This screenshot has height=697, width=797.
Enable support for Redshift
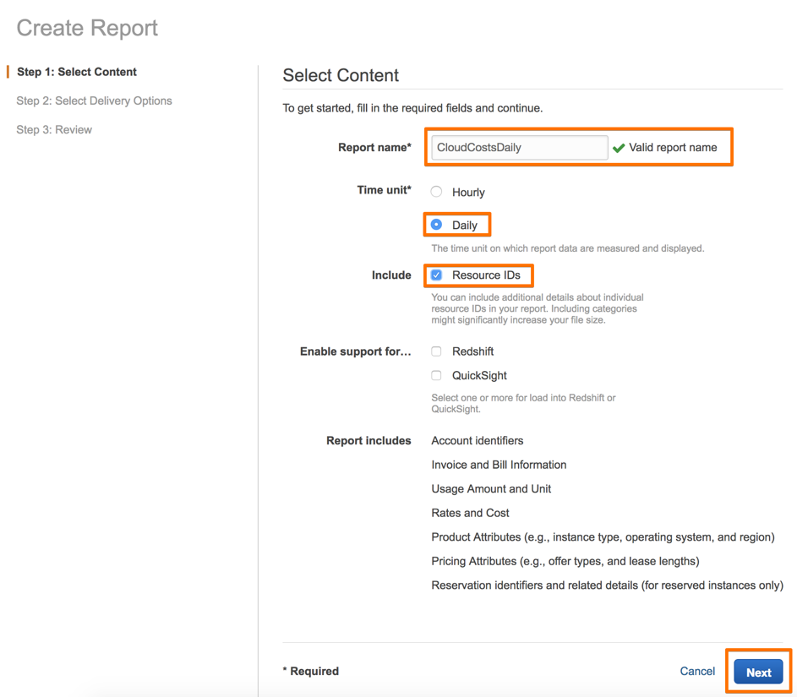click(437, 351)
